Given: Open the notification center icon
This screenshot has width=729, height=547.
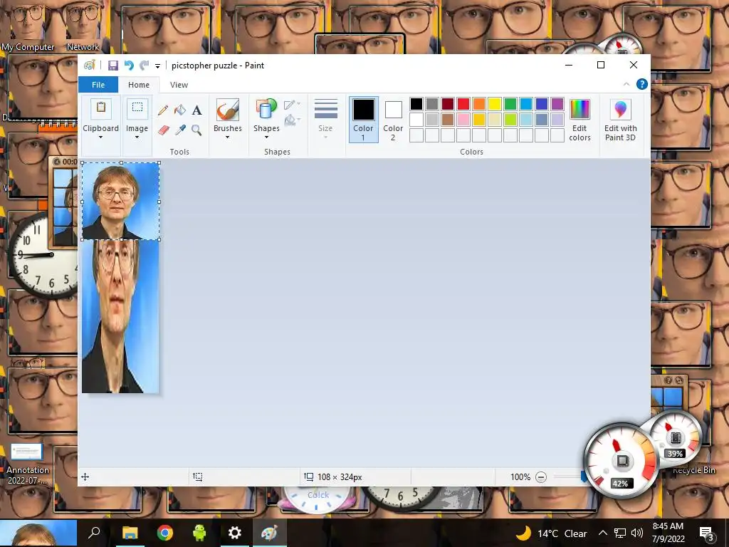Looking at the screenshot, I should [706, 533].
